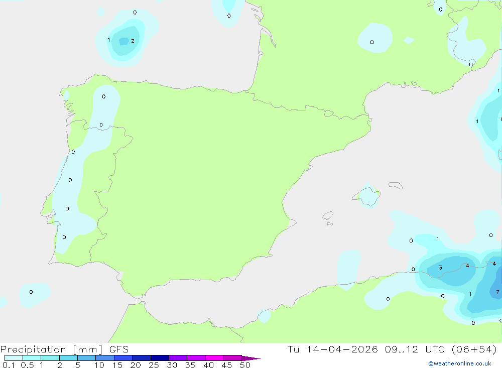The width and height of the screenshot is (502, 368).
Task: Click the '09..12 UTC' time range text
Action: 416,349
